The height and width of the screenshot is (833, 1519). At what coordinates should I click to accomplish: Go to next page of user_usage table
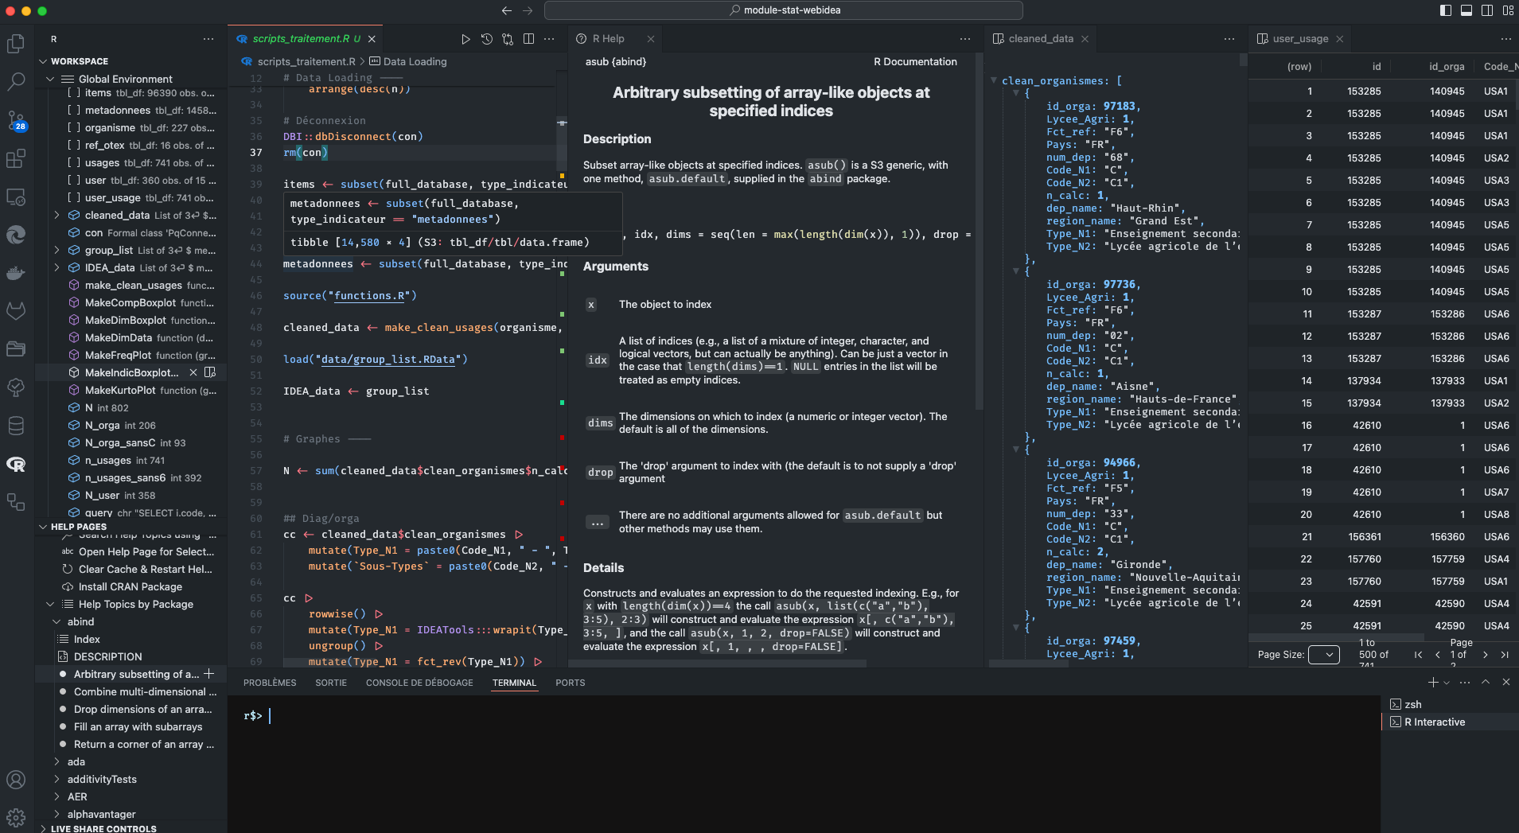click(x=1485, y=655)
